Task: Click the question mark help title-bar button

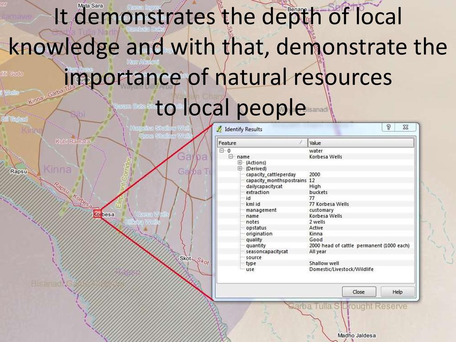Action: 389,127
